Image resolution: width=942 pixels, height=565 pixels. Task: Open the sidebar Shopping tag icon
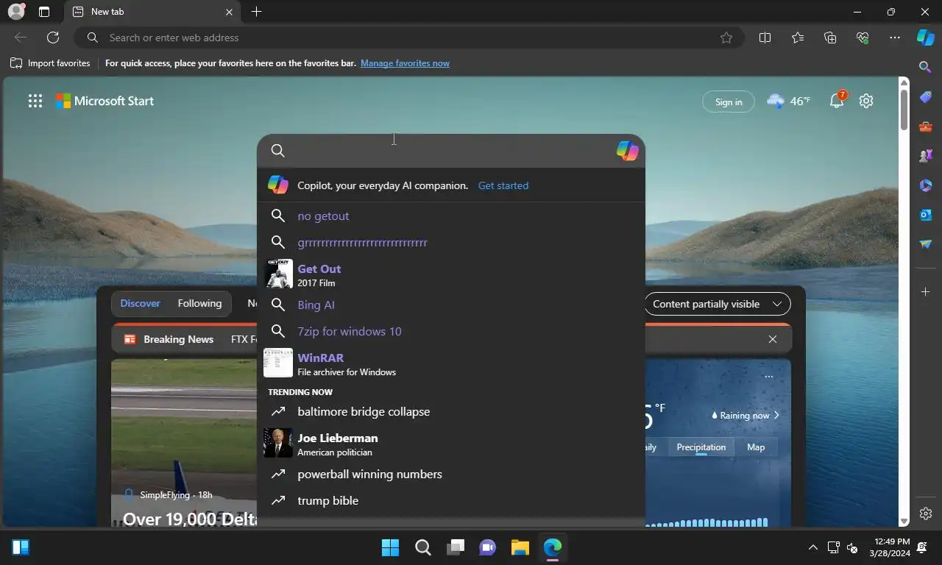(926, 97)
